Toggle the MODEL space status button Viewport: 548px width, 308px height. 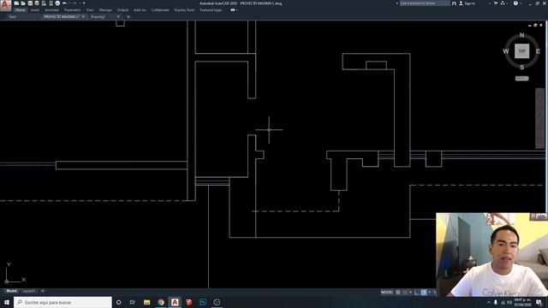point(386,293)
